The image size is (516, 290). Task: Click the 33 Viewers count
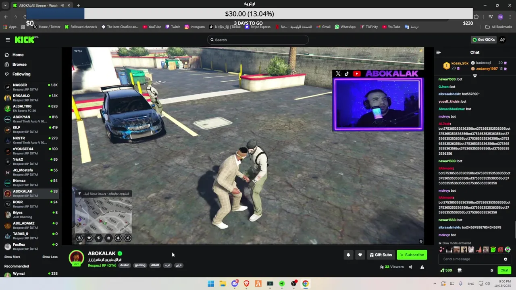(392, 267)
